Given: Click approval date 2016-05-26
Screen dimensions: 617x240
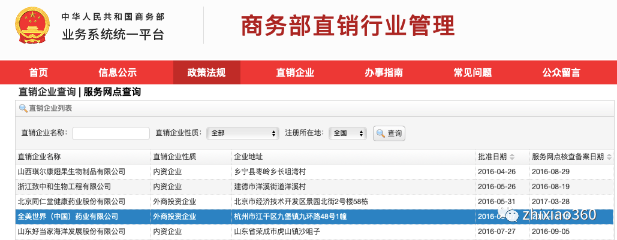Looking at the screenshot, I should [496, 187].
